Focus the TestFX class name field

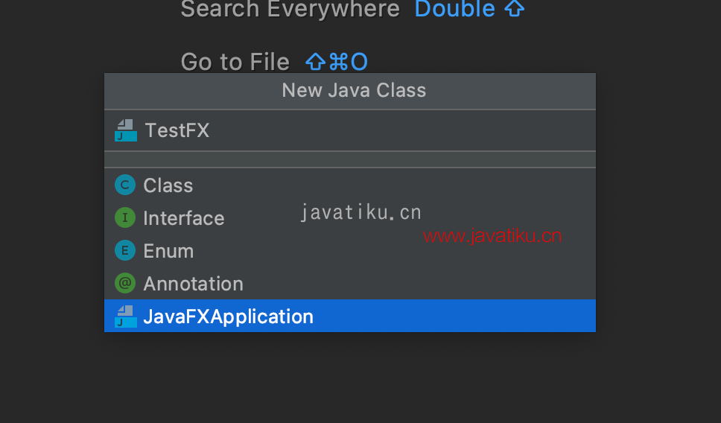350,130
